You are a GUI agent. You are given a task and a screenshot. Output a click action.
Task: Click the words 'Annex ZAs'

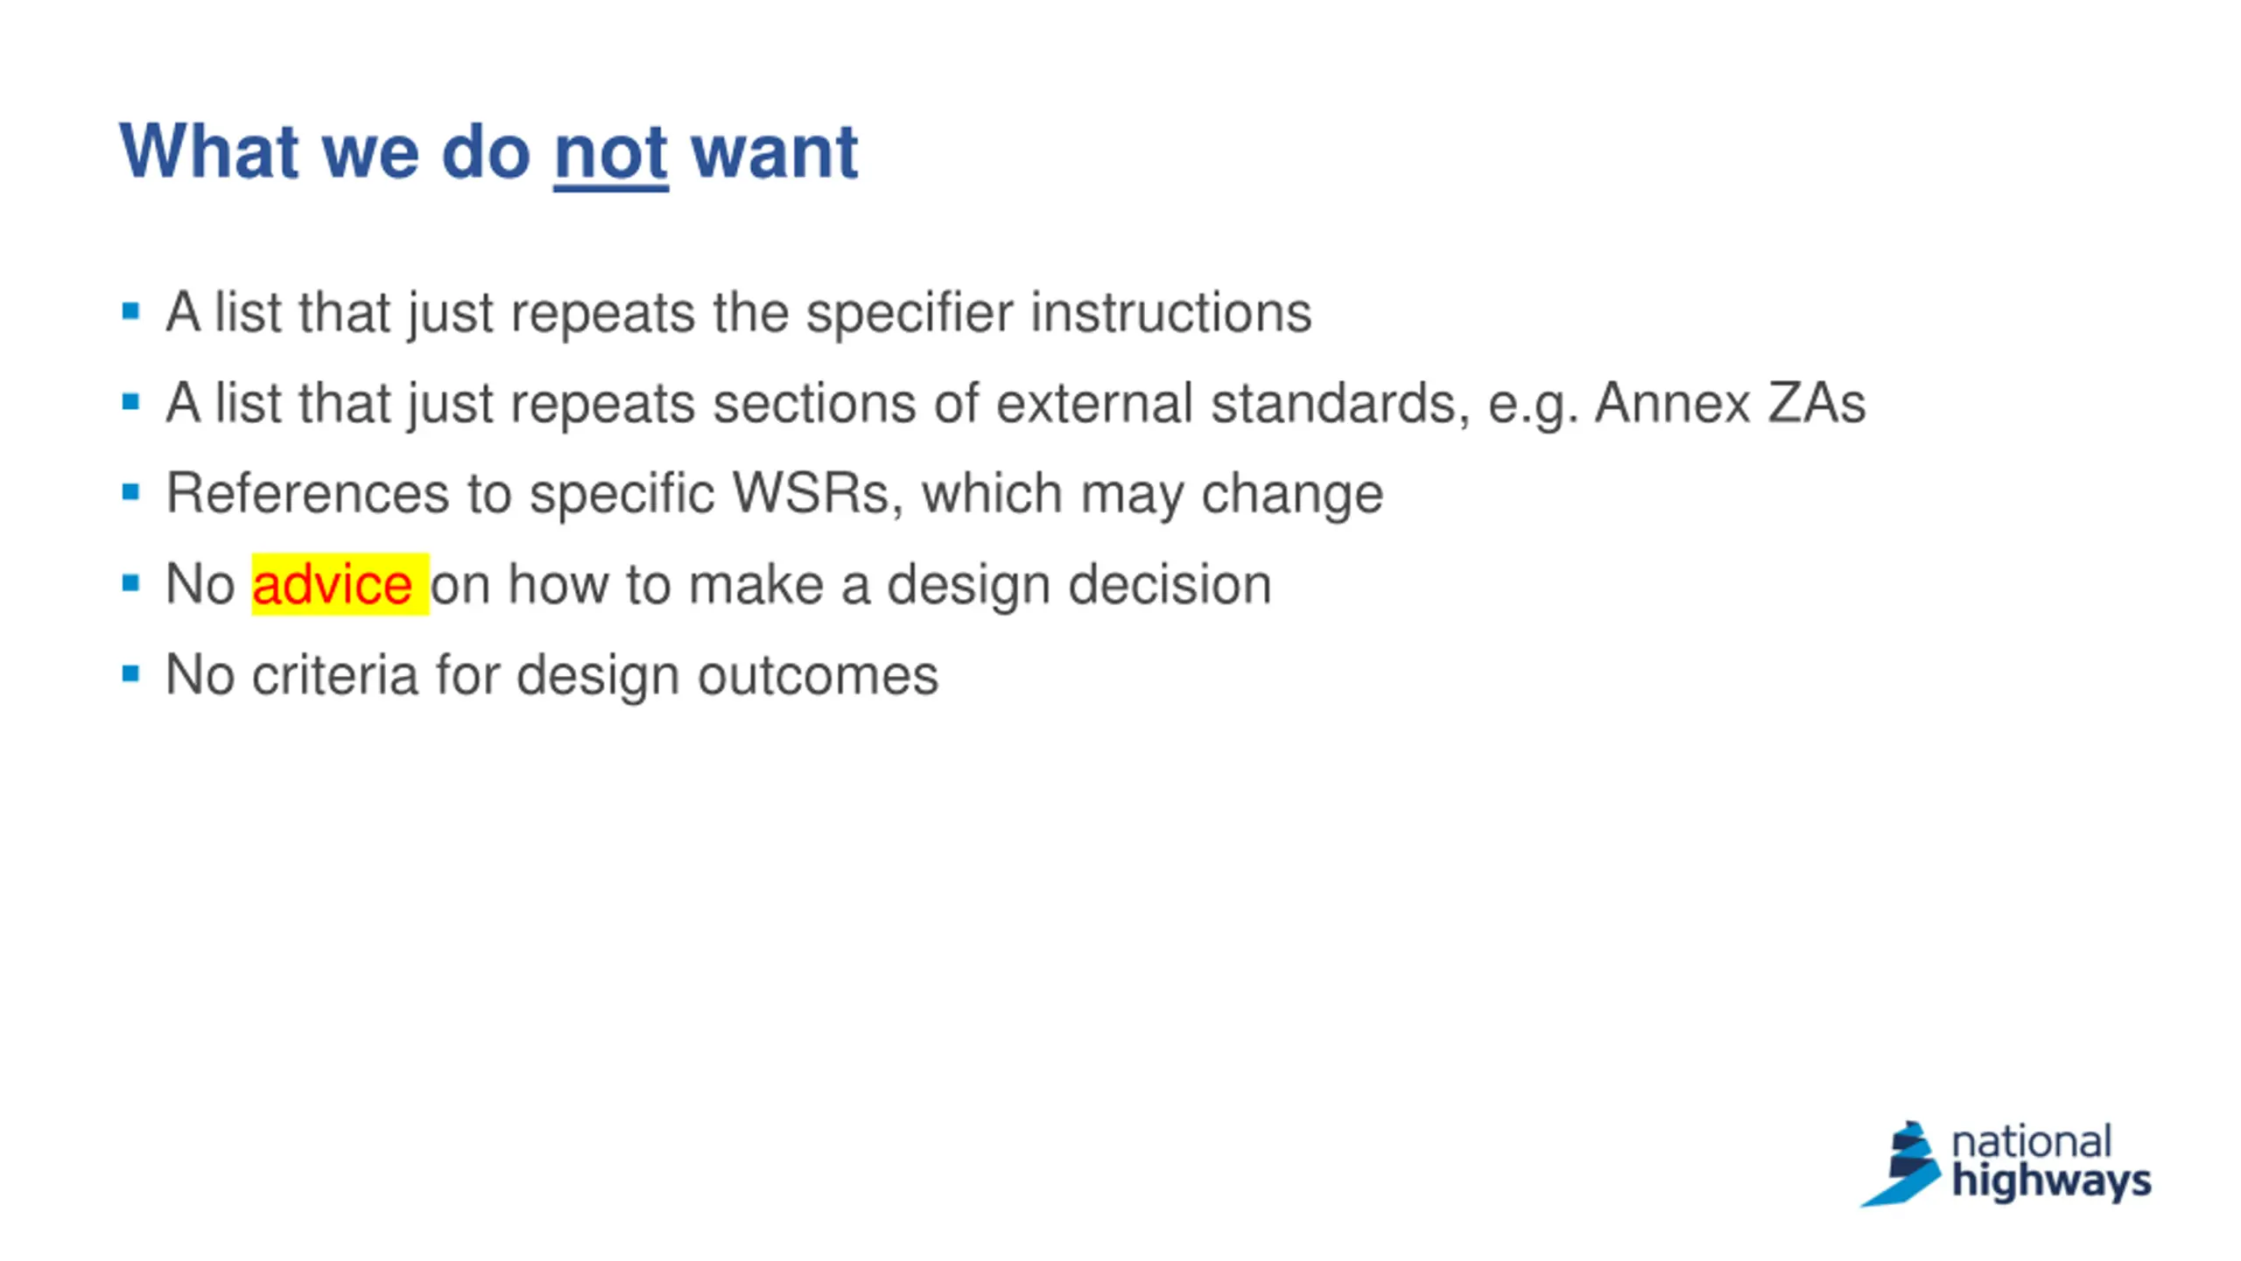1730,403
